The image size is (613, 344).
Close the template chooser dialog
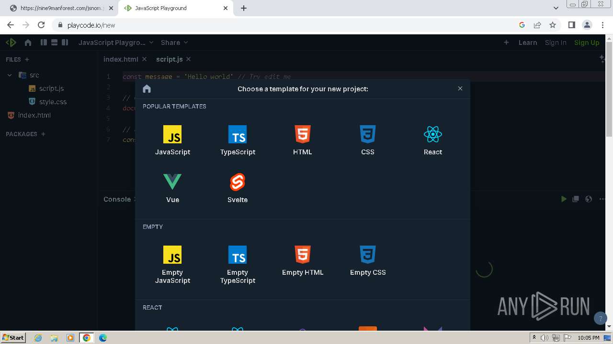click(460, 88)
